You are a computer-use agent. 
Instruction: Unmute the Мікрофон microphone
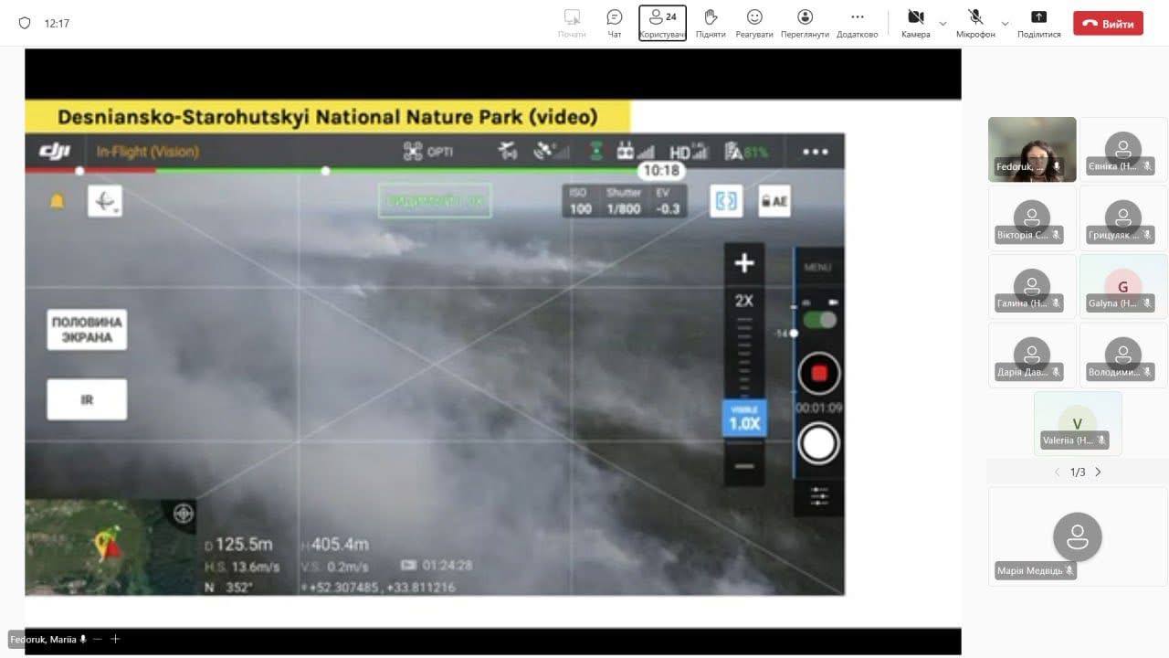coord(975,23)
